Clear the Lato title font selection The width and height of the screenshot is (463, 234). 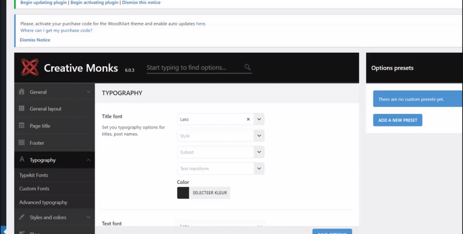(x=248, y=119)
